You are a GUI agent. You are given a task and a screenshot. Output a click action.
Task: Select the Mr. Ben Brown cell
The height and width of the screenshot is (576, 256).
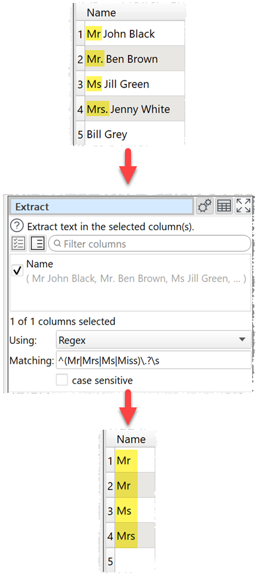point(135,59)
